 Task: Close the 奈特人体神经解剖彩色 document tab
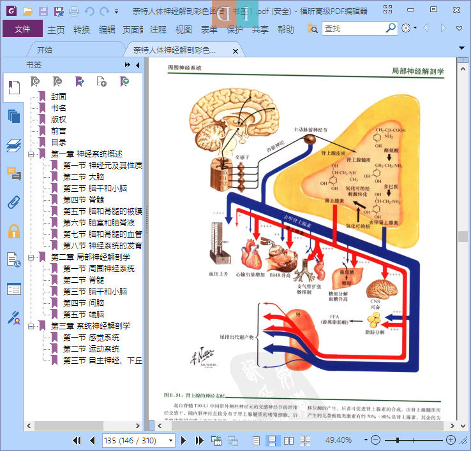[x=235, y=51]
